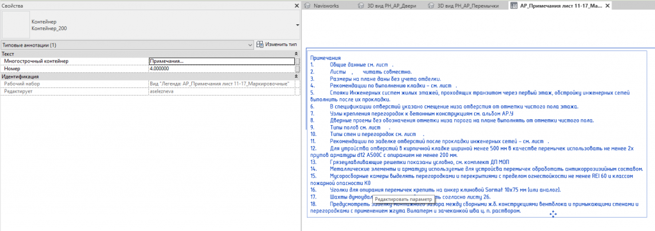Collapse the Текст properties section
Viewport: 655px width, 231px height.
[x=297, y=54]
